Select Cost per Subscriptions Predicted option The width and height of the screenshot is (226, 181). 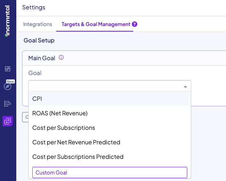(x=78, y=157)
